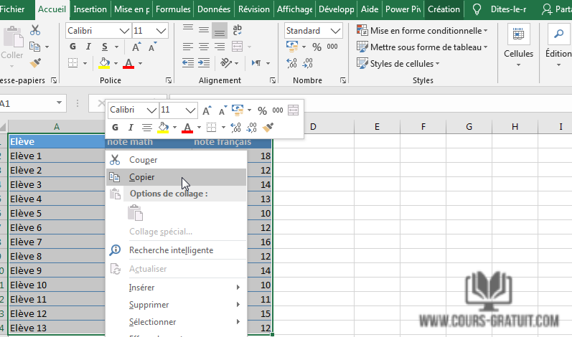Click the scissors cut icon in the ribbon clipboard group

pos(35,30)
